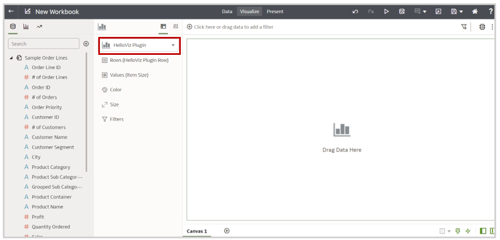This screenshot has width=500, height=240.
Task: Open the Analytics pane trend icon
Action: pyautogui.click(x=39, y=27)
